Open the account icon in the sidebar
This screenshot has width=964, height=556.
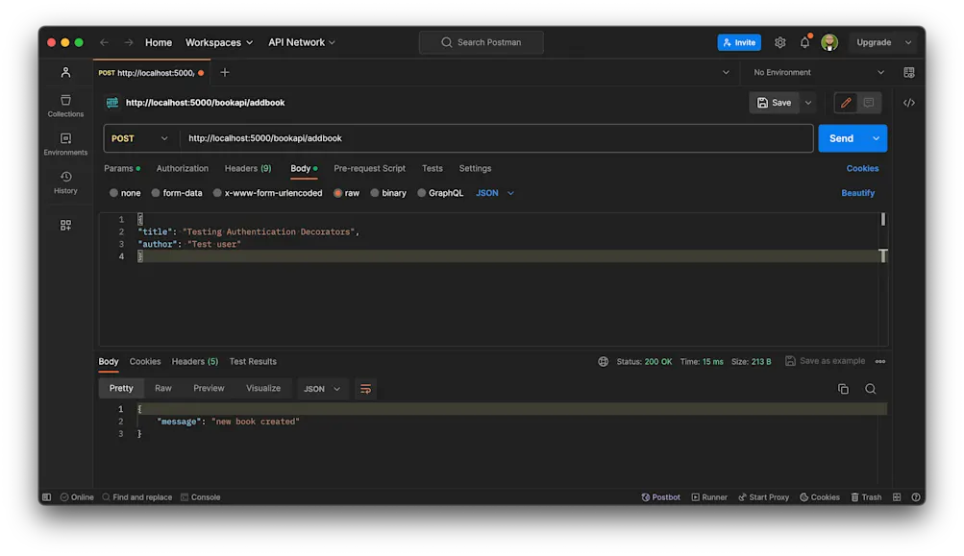point(65,72)
